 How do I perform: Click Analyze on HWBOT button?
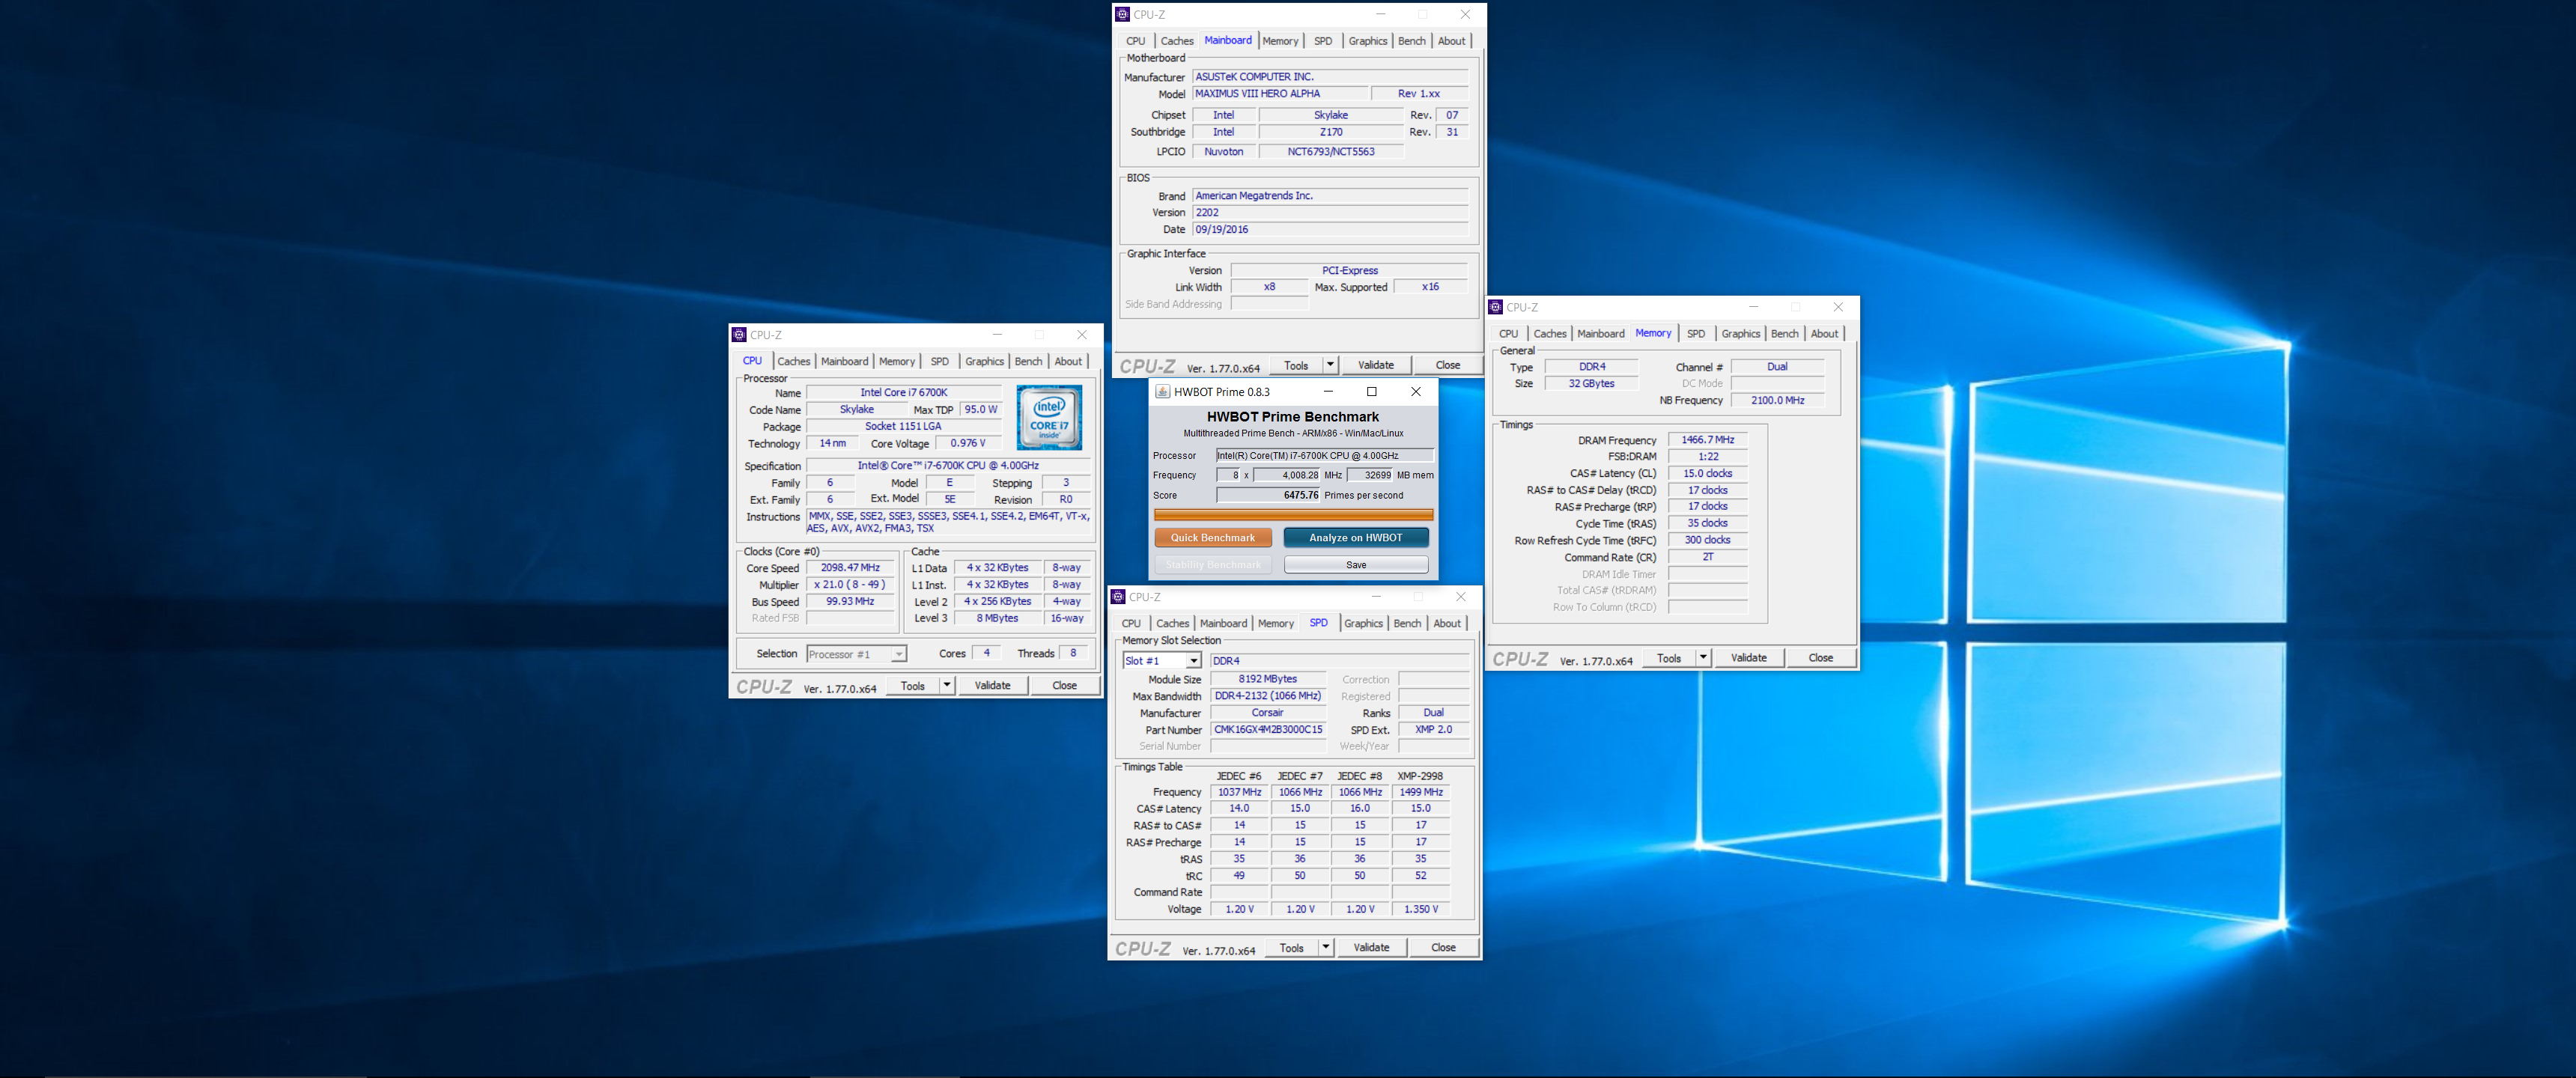click(1355, 538)
